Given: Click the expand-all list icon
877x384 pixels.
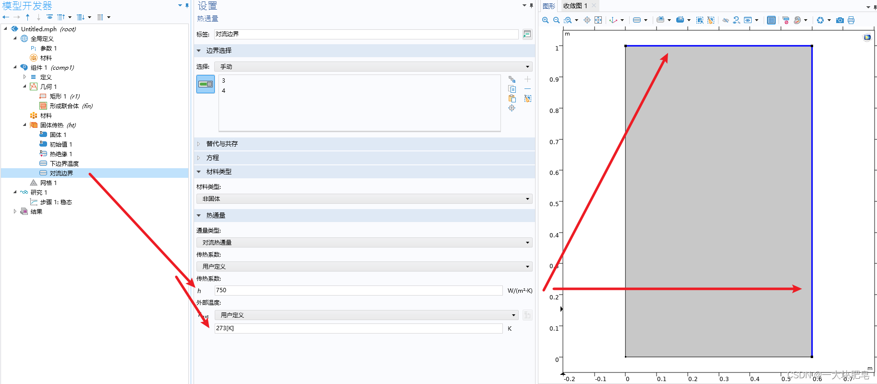Looking at the screenshot, I should 81,17.
